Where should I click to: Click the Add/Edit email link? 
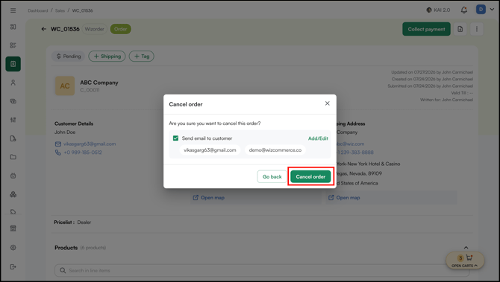click(318, 138)
